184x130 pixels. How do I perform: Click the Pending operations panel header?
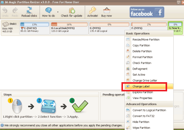113,95
